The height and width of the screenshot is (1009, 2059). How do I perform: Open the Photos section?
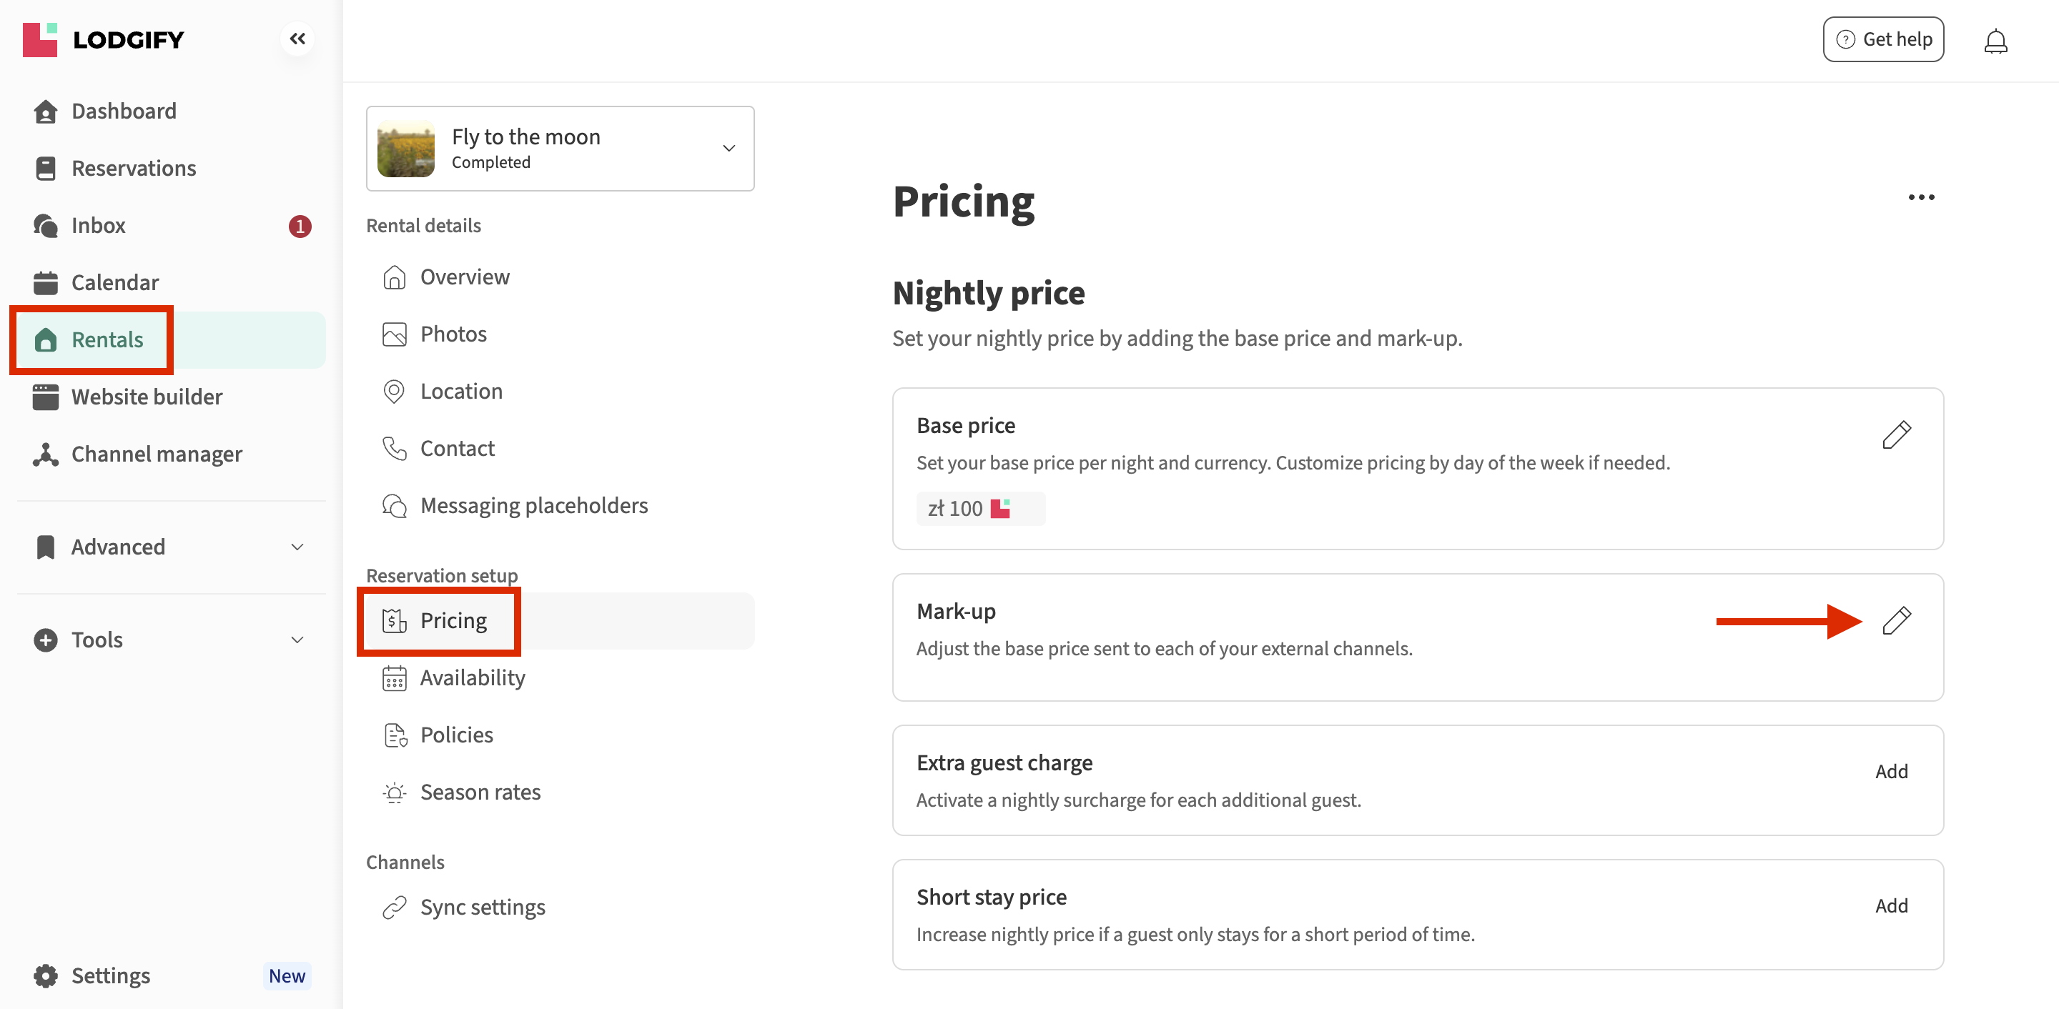click(453, 334)
